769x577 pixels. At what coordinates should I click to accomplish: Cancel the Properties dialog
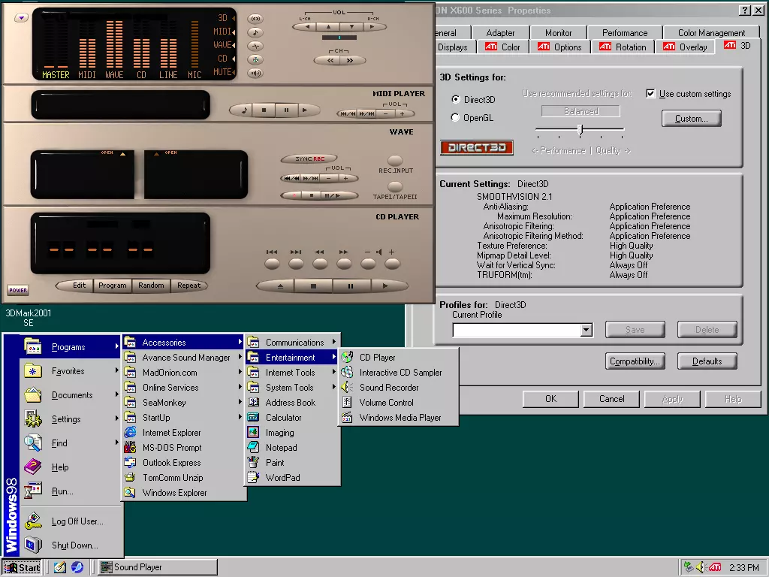pos(611,399)
